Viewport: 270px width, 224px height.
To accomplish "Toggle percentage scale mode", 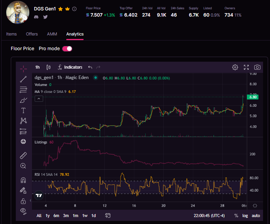I will click(236, 216).
